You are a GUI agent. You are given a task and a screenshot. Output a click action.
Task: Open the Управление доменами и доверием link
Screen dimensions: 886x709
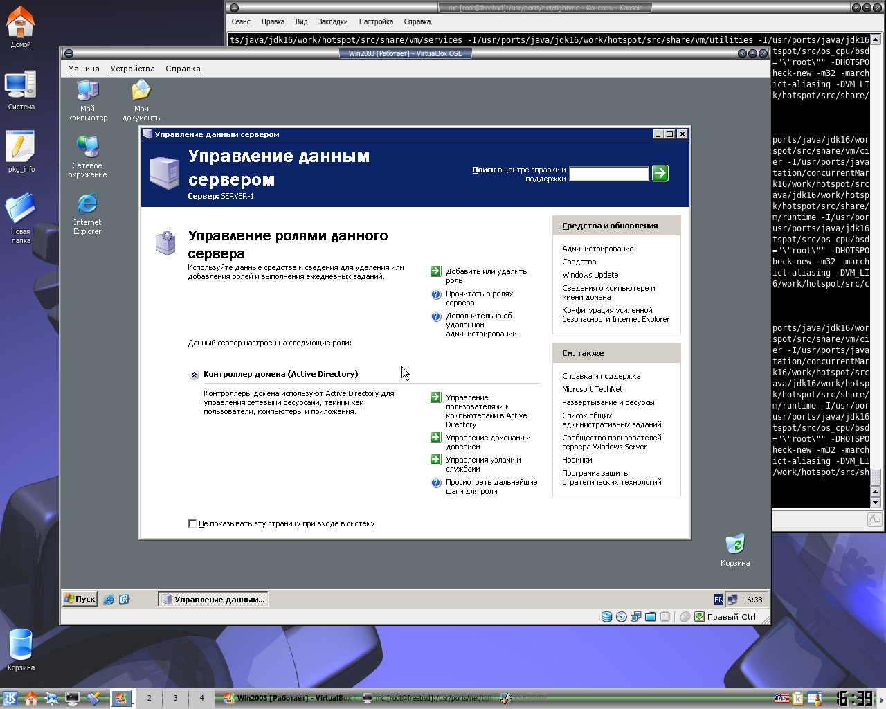pyautogui.click(x=487, y=442)
